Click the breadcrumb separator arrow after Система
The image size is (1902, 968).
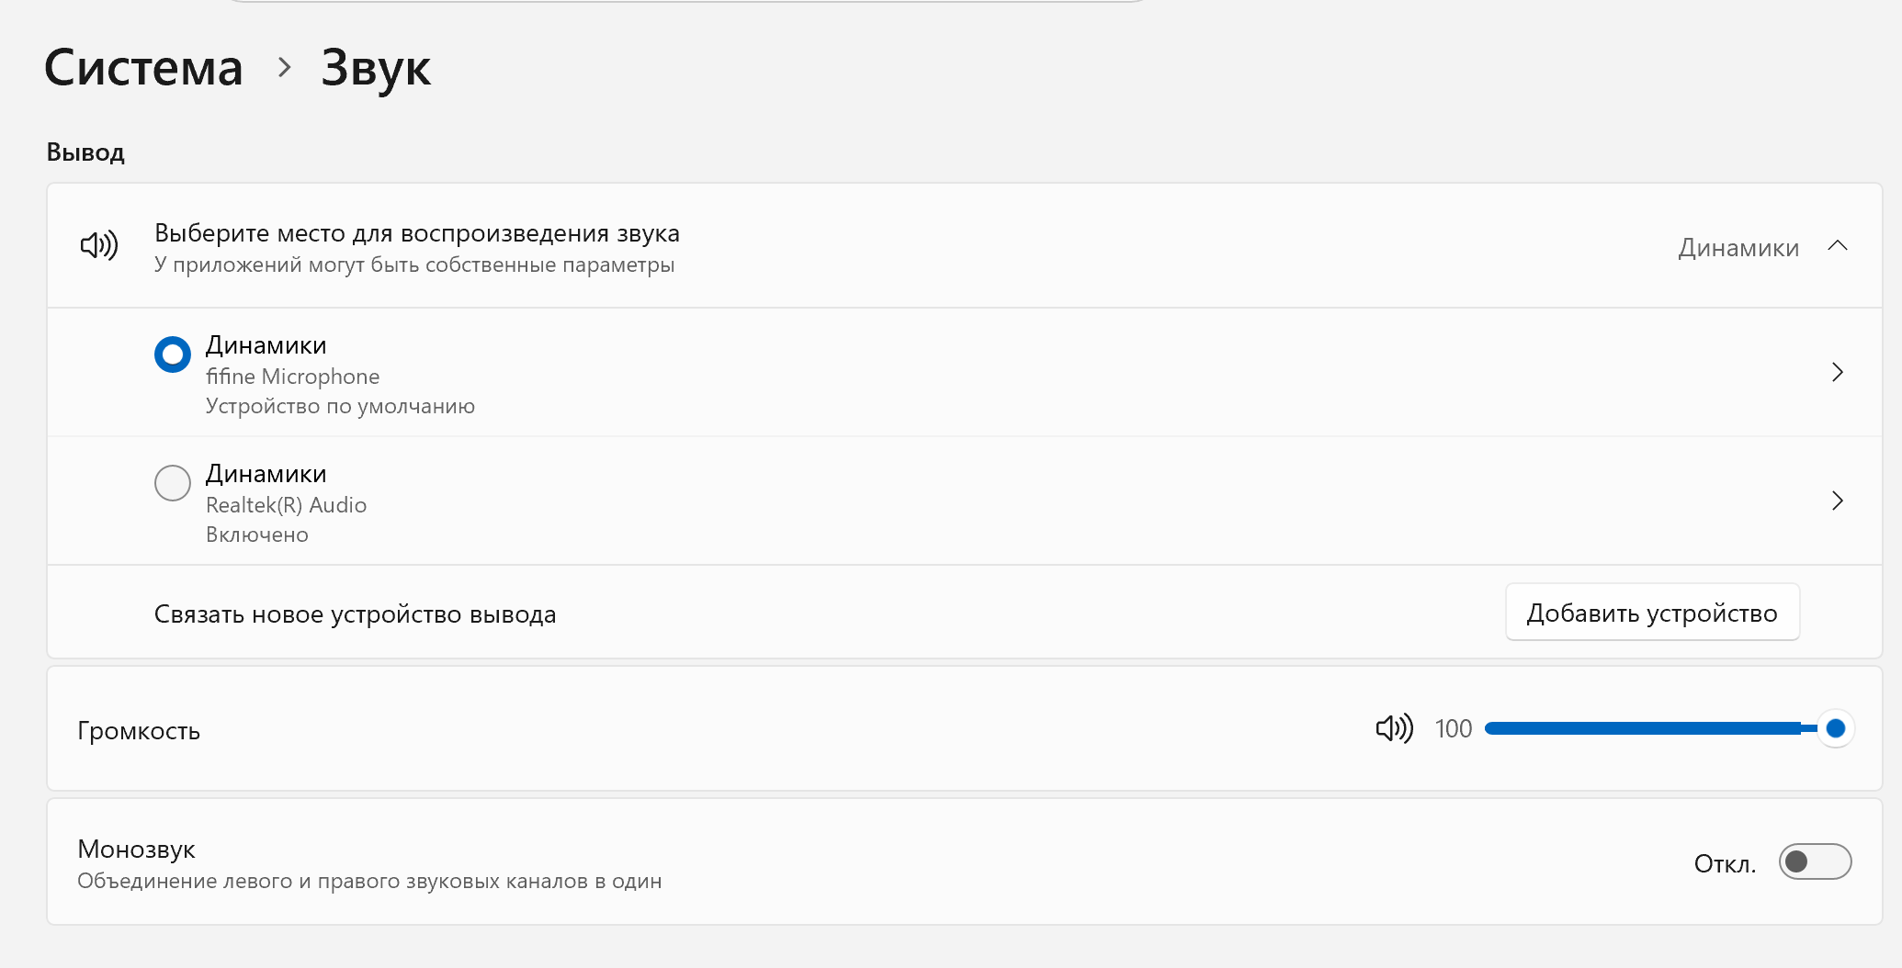[x=285, y=67]
